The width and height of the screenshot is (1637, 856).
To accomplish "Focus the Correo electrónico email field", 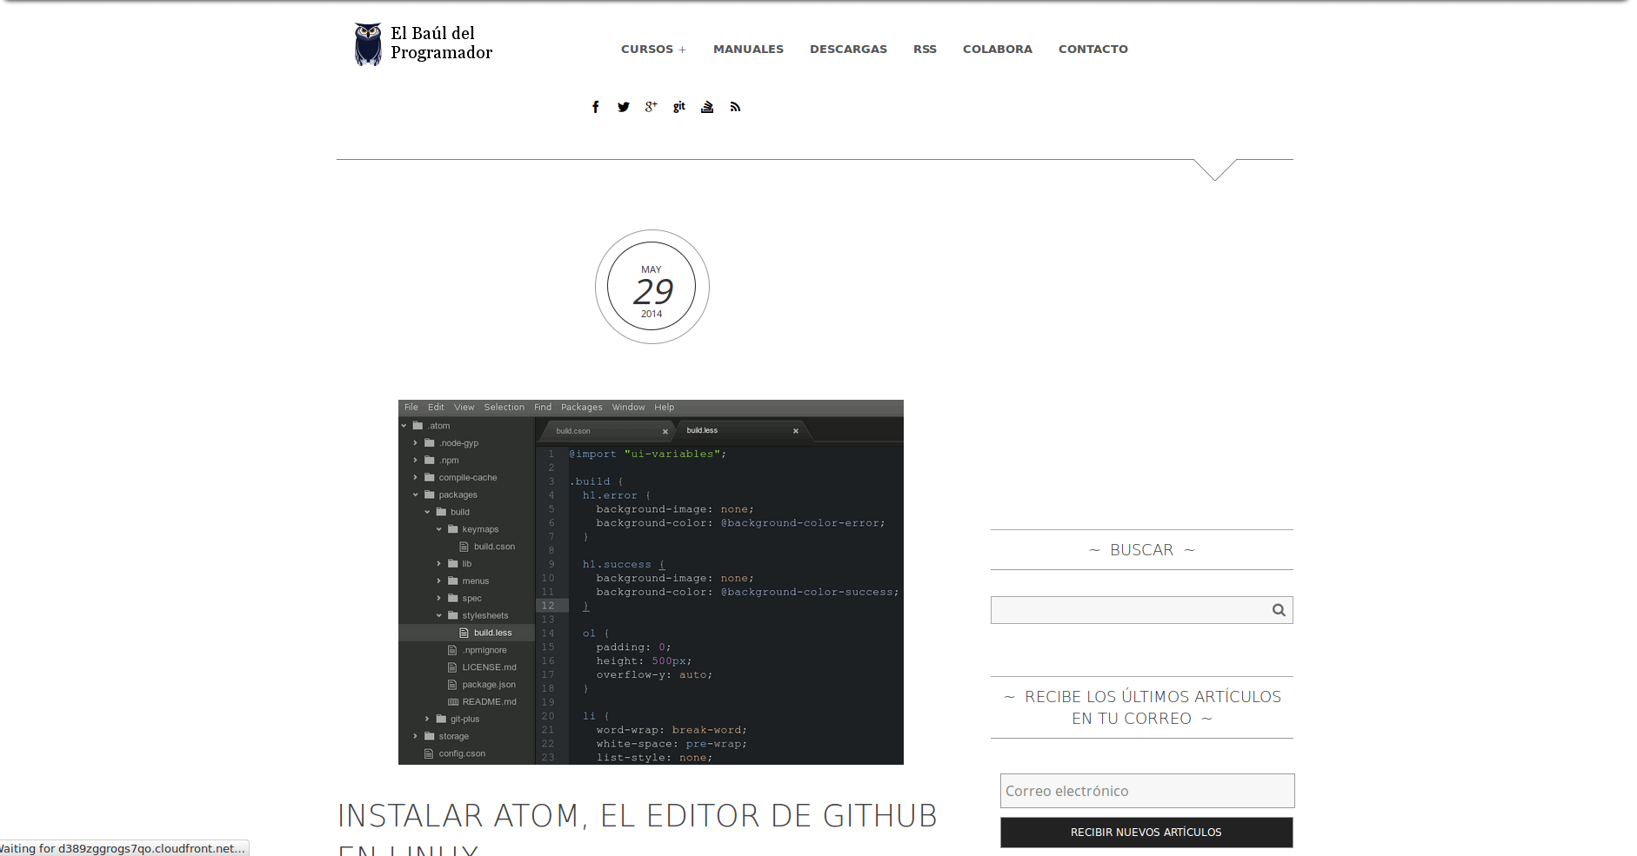I will pyautogui.click(x=1147, y=791).
